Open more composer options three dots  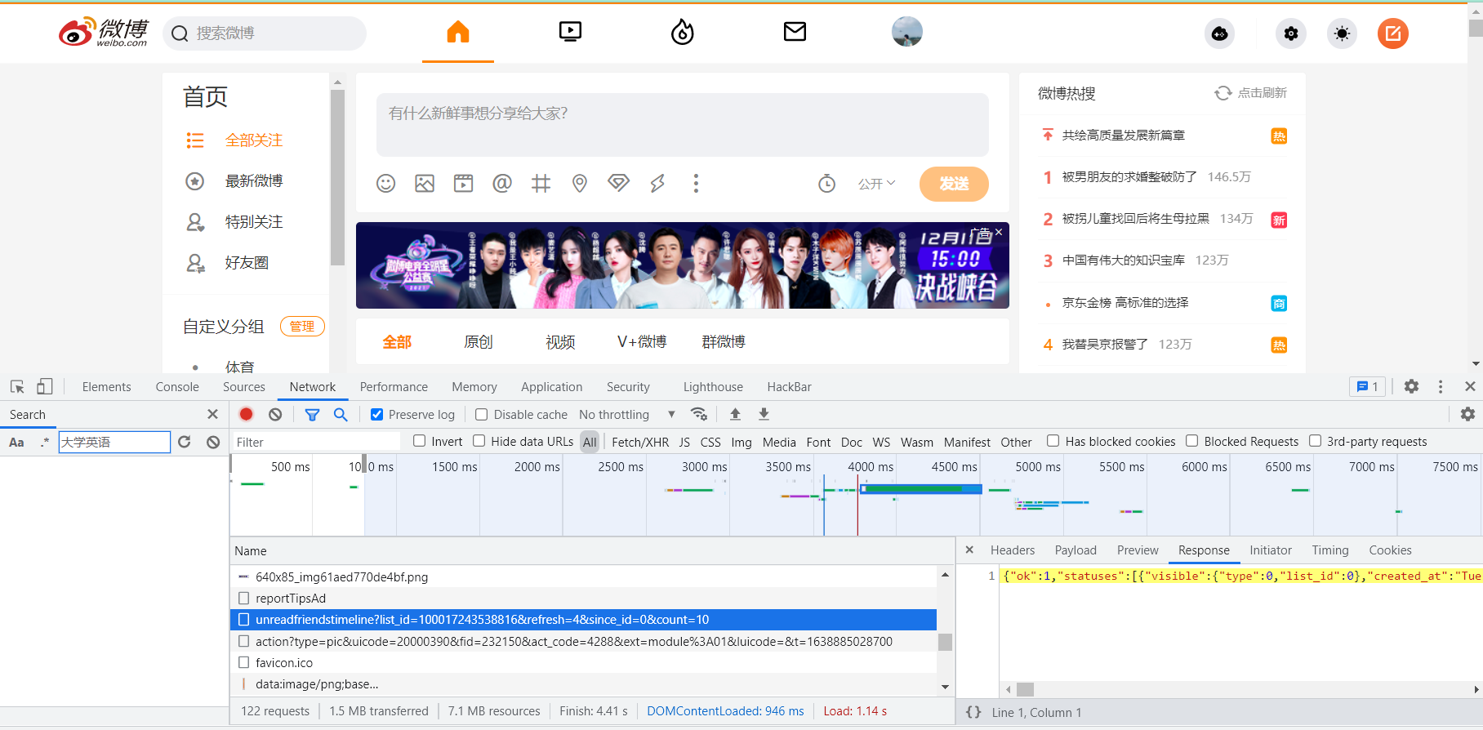pos(696,184)
